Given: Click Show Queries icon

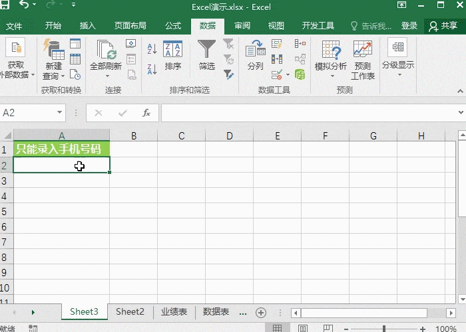Looking at the screenshot, I should 75,44.
